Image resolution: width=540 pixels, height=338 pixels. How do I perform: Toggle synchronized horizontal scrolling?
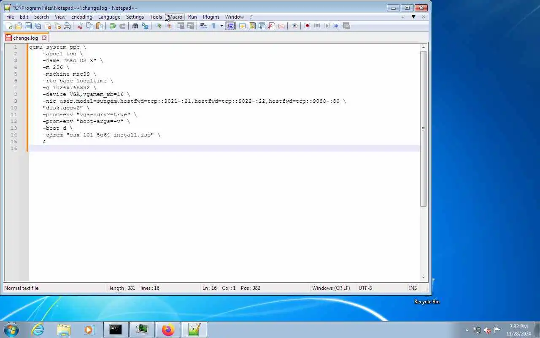pyautogui.click(x=190, y=26)
